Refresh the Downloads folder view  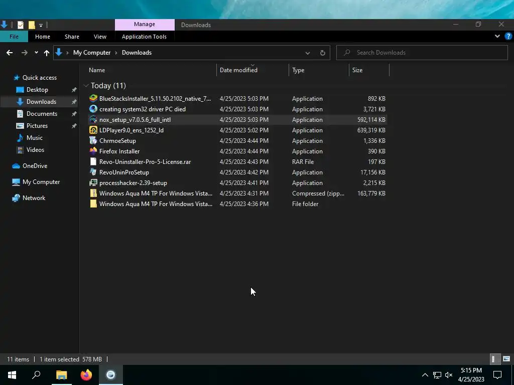point(323,53)
